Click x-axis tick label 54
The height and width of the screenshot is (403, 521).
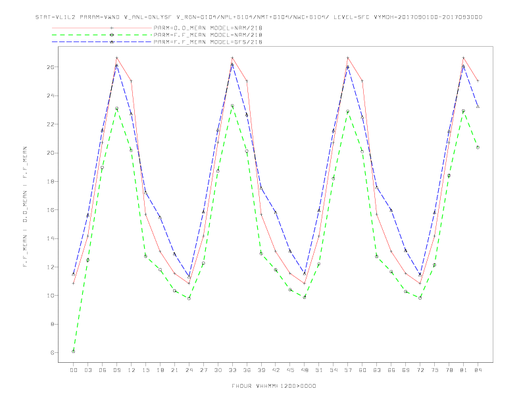click(334, 370)
